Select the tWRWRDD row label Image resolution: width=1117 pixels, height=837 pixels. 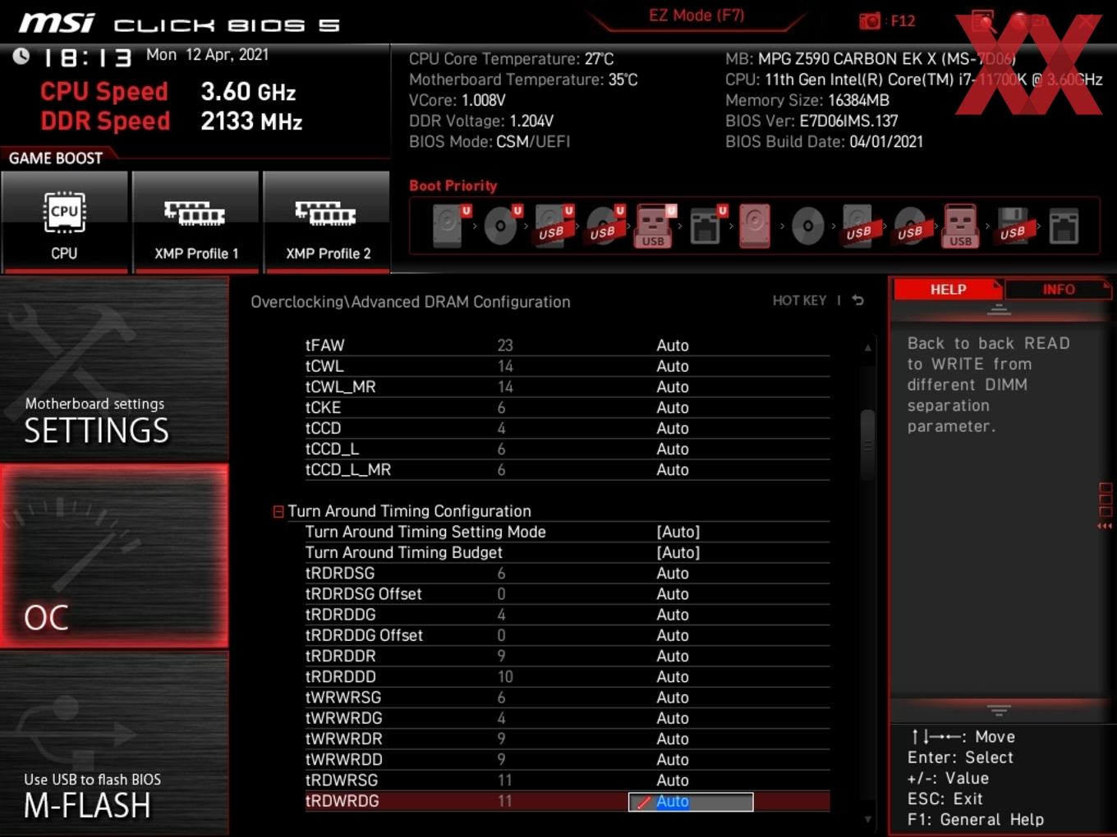click(x=343, y=760)
